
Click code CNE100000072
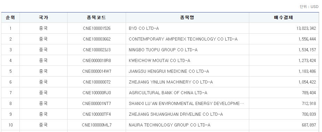pyautogui.click(x=96, y=82)
